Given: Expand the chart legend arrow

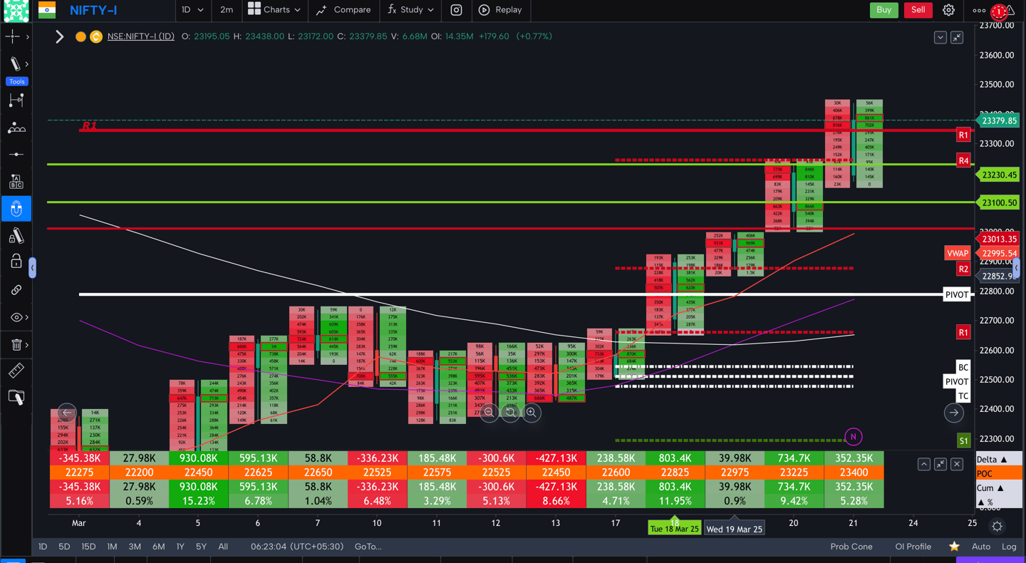Looking at the screenshot, I should point(60,36).
